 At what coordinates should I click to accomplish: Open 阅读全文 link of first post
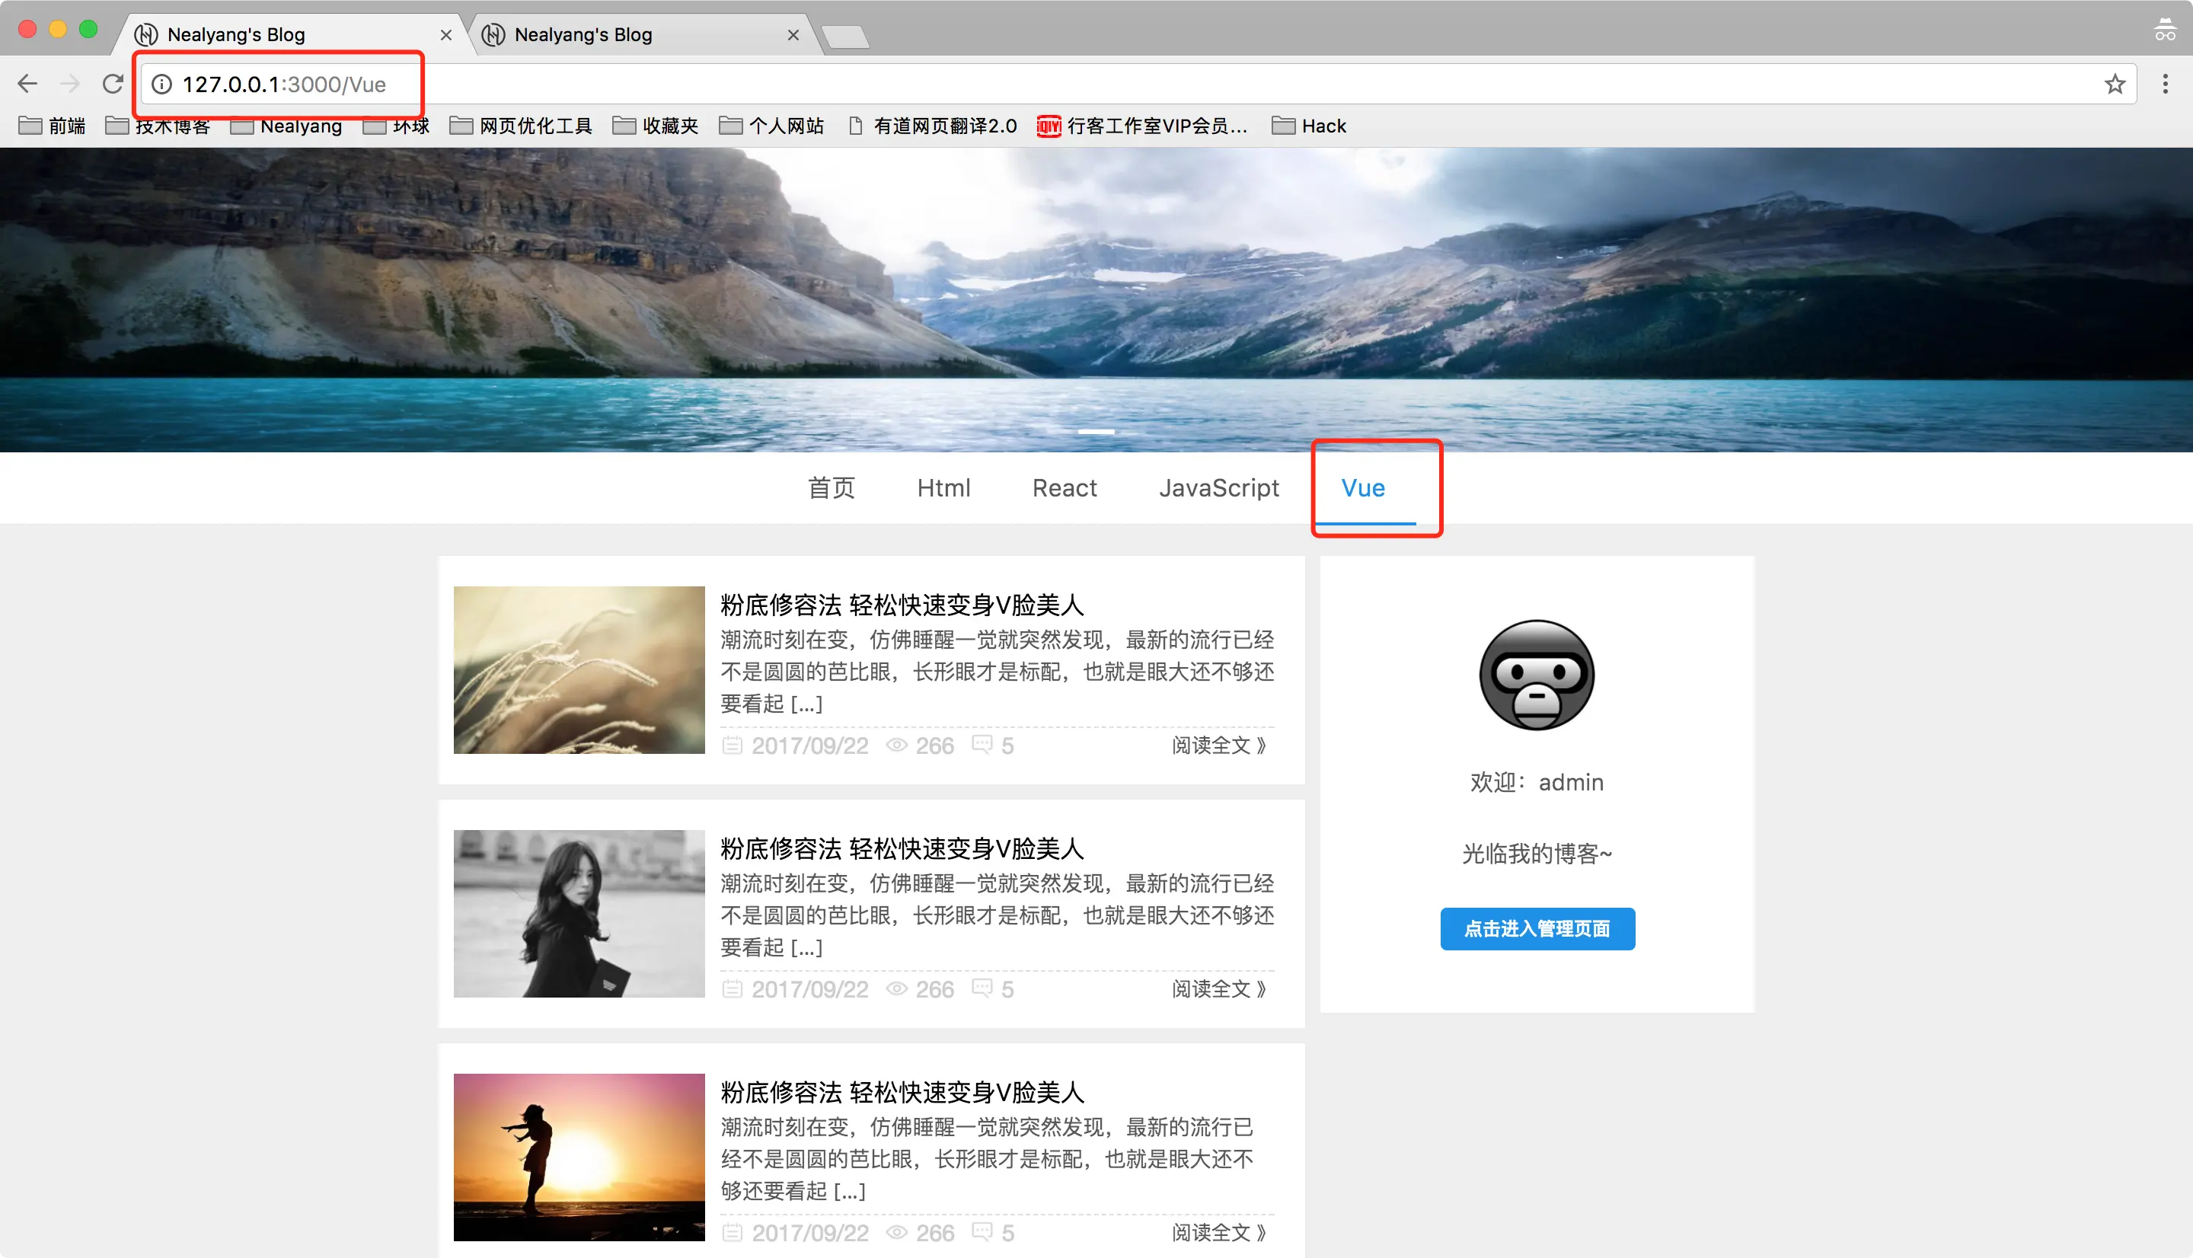tap(1219, 745)
